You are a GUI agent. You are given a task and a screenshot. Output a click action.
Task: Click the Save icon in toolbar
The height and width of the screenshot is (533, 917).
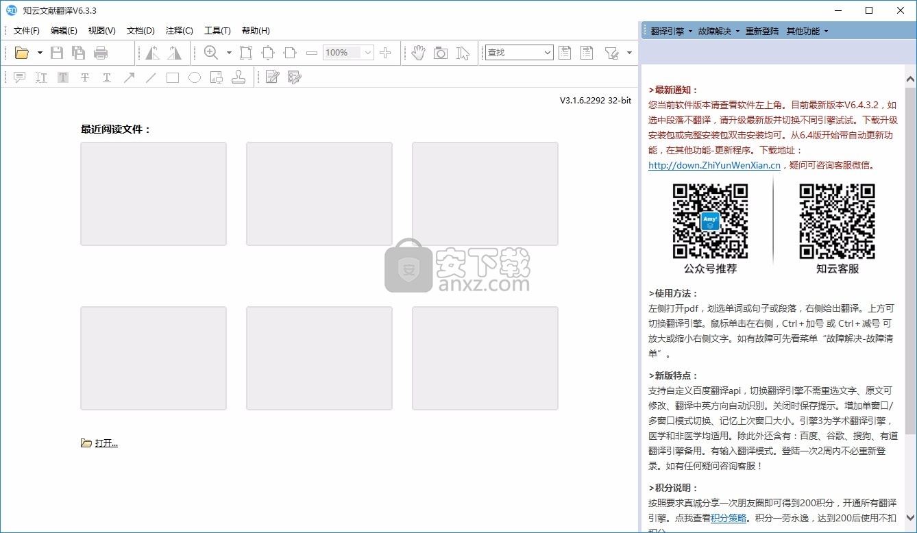57,53
